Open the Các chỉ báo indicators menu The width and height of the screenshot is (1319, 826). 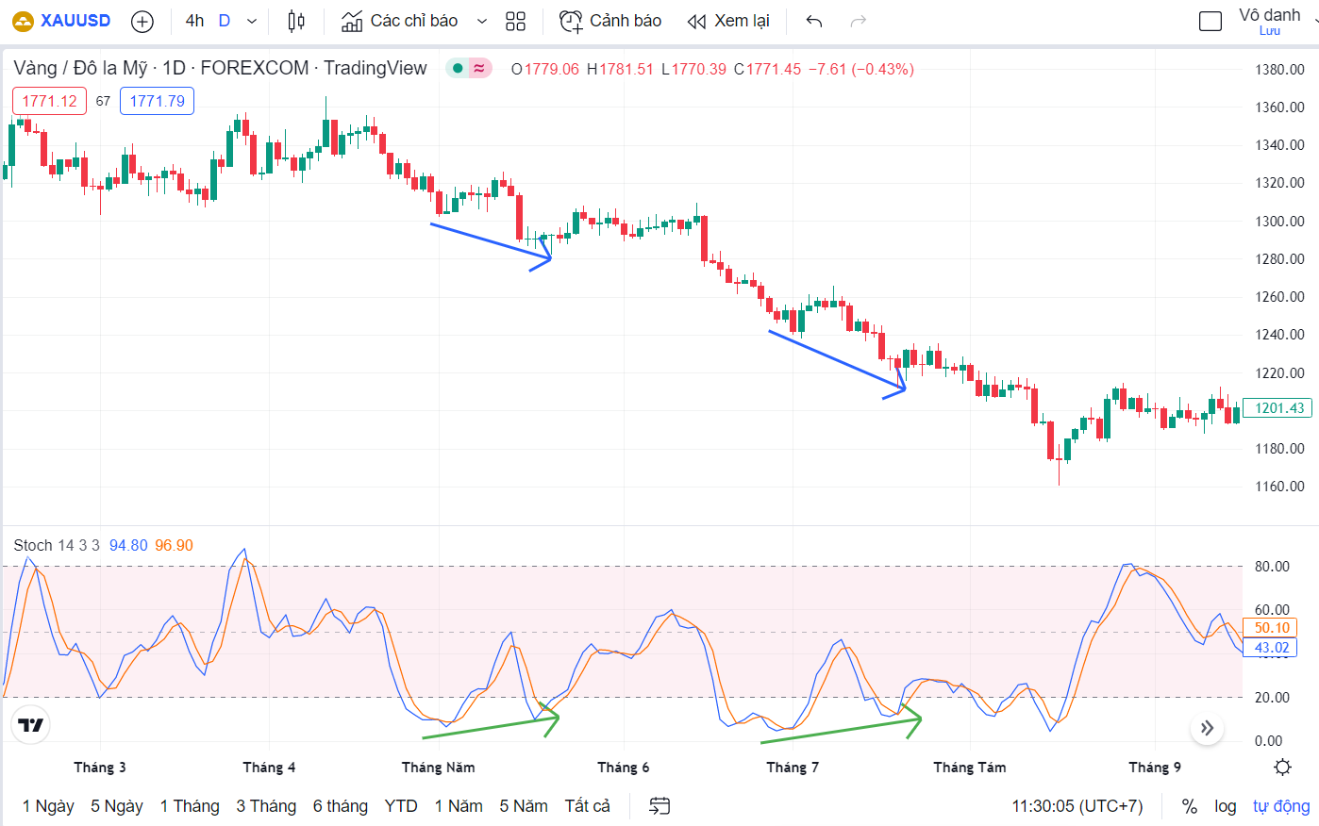pyautogui.click(x=400, y=21)
